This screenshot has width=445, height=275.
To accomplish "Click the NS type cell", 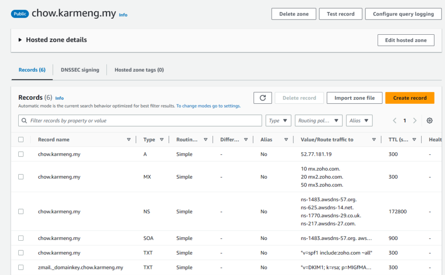I will click(147, 212).
